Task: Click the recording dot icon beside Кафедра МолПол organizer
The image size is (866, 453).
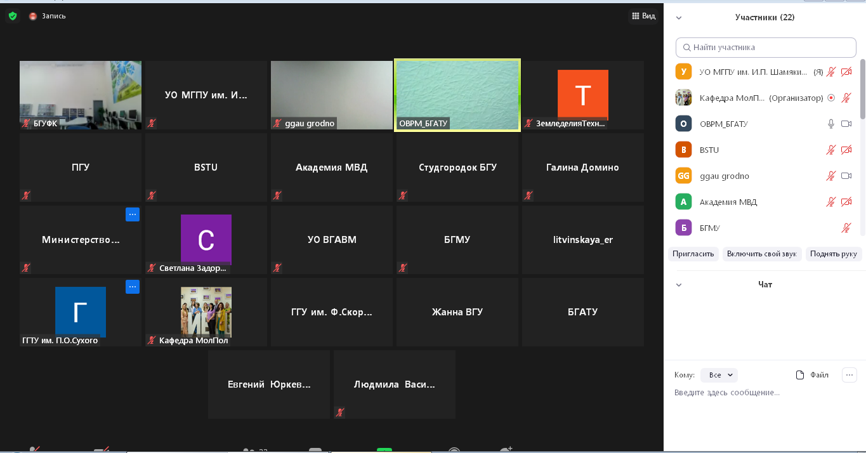Action: (830, 98)
